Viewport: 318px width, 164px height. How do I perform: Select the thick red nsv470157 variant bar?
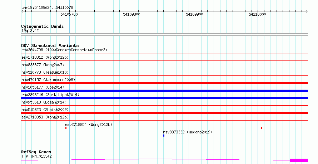164,83
